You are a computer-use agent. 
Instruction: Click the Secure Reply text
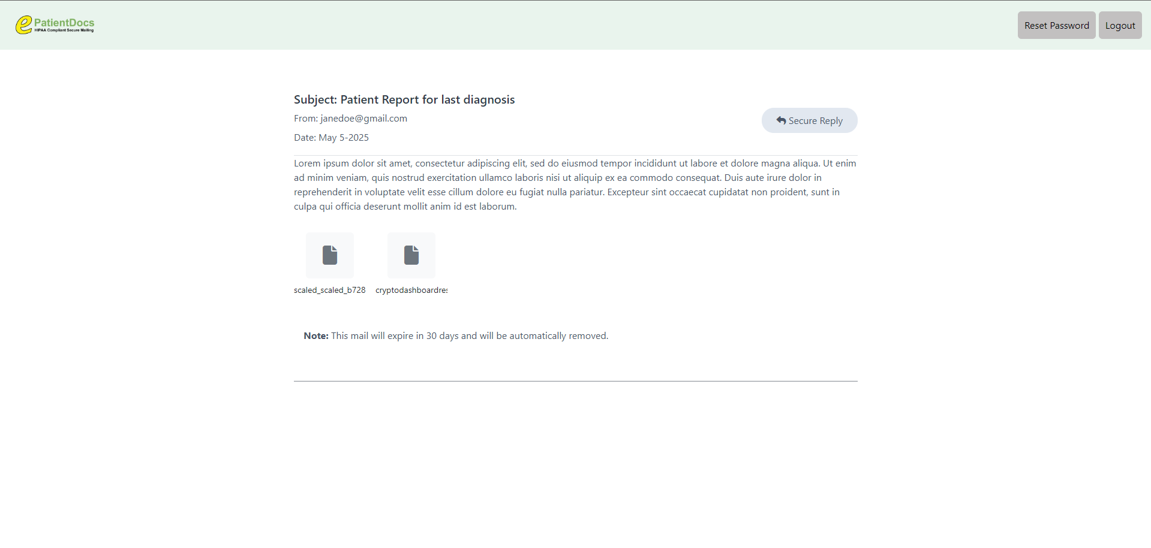point(815,121)
